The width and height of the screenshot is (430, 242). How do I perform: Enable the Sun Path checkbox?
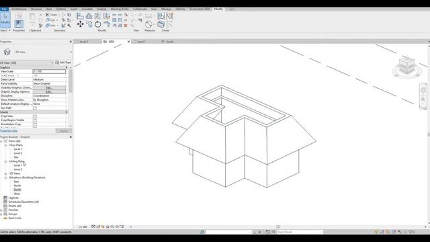(x=35, y=108)
